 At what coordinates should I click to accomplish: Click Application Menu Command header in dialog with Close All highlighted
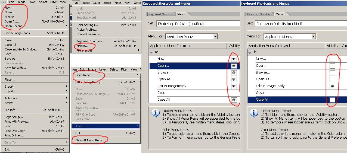click(286, 46)
